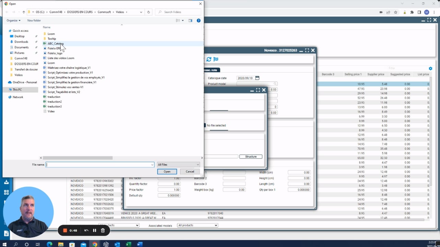This screenshot has width=440, height=247.
Task: Click the flag icon in Novexco window
Action: 216,59
